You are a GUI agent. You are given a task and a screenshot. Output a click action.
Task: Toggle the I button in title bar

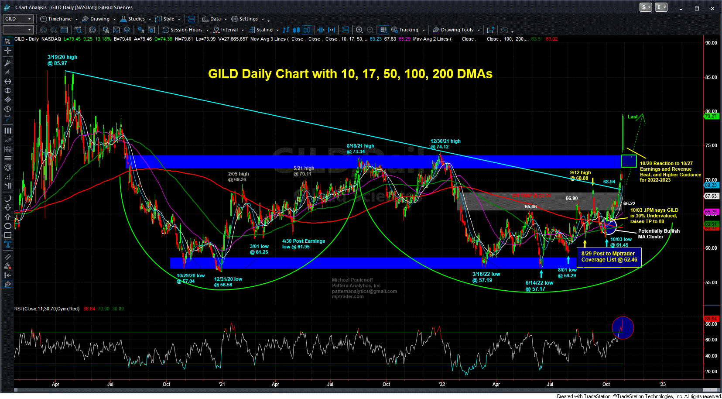661,7
